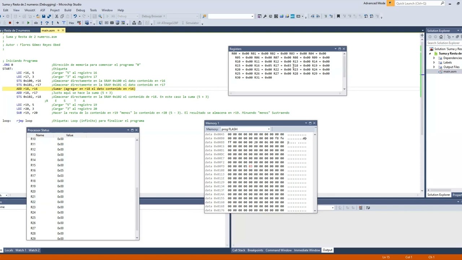462x260 pixels.
Task: Continue execution with the green play icon
Action: (28, 23)
